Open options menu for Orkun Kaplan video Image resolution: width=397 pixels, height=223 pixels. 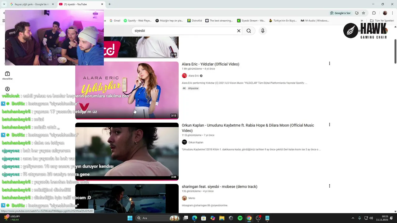[x=329, y=125]
